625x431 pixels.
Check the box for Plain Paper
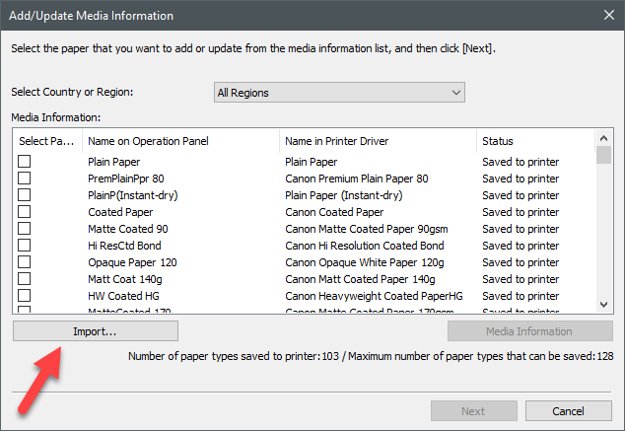click(x=25, y=162)
